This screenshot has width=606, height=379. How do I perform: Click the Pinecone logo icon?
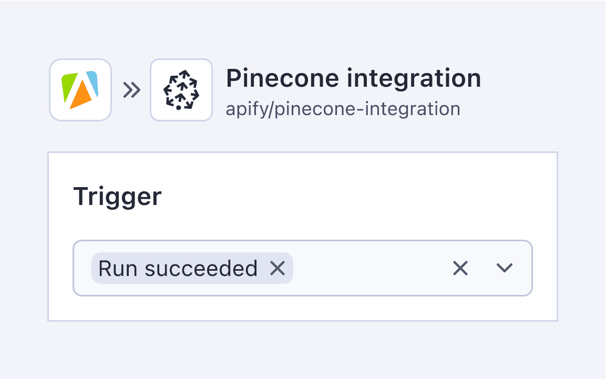tap(181, 90)
